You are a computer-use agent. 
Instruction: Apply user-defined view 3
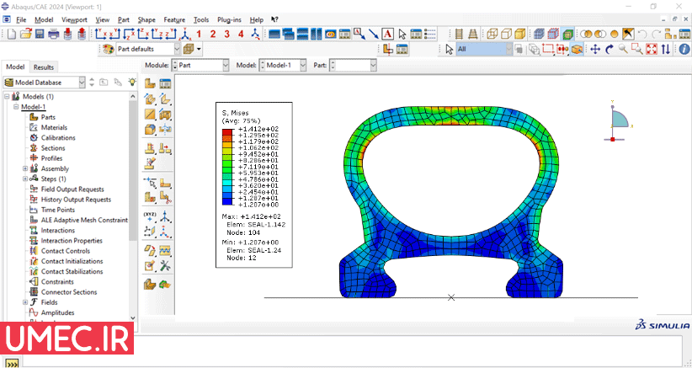(x=226, y=34)
